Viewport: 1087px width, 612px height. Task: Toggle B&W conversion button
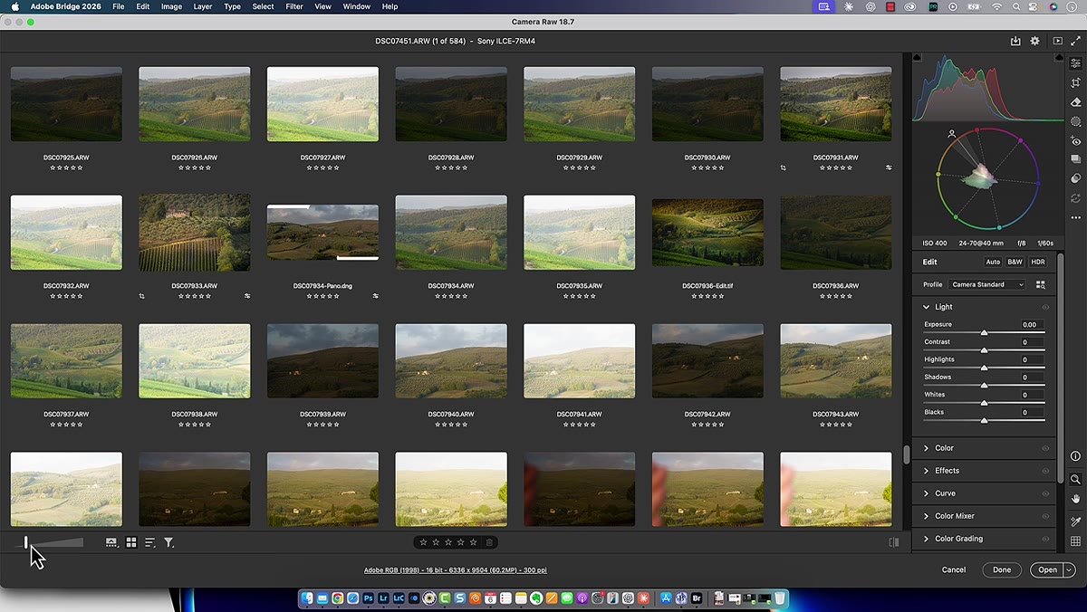(1015, 262)
